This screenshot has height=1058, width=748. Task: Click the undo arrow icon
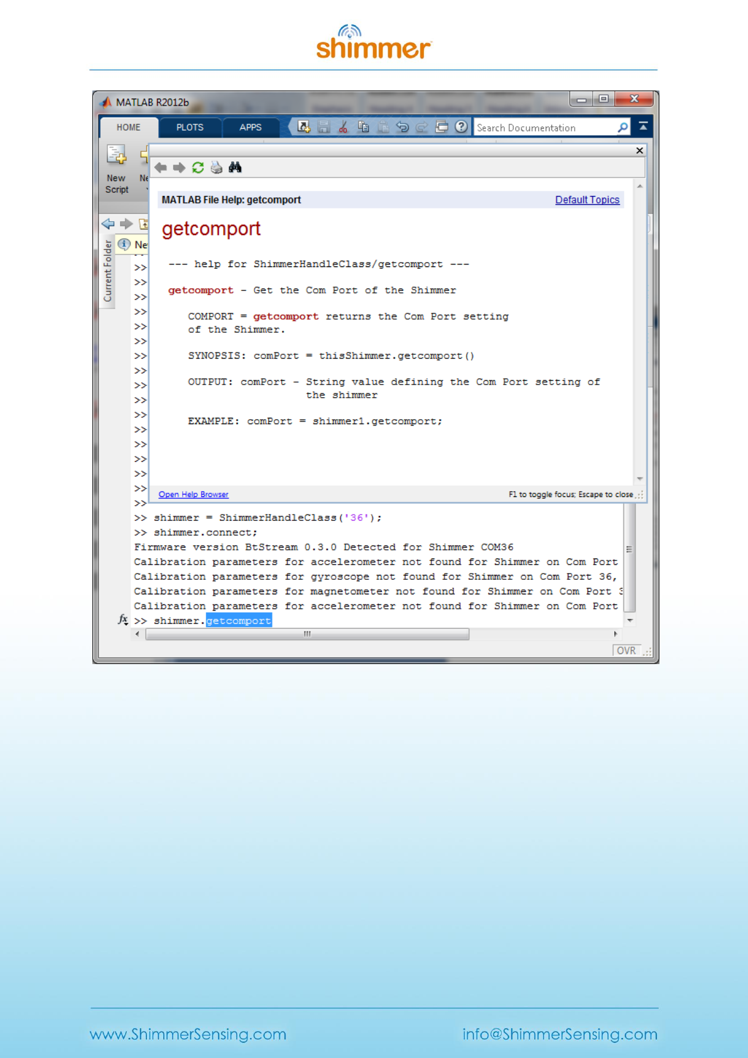tap(403, 127)
